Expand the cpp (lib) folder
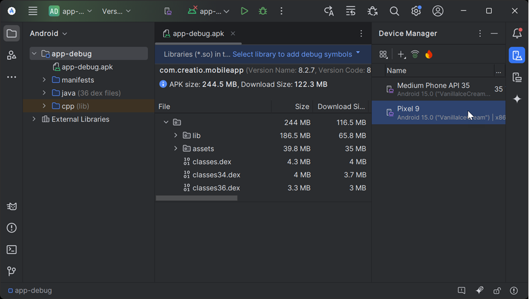Image resolution: width=529 pixels, height=299 pixels. (x=44, y=106)
